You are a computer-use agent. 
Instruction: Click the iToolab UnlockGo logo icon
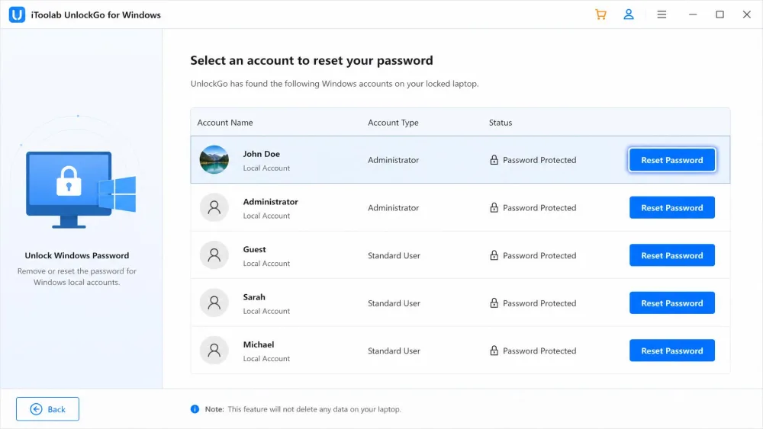click(17, 14)
